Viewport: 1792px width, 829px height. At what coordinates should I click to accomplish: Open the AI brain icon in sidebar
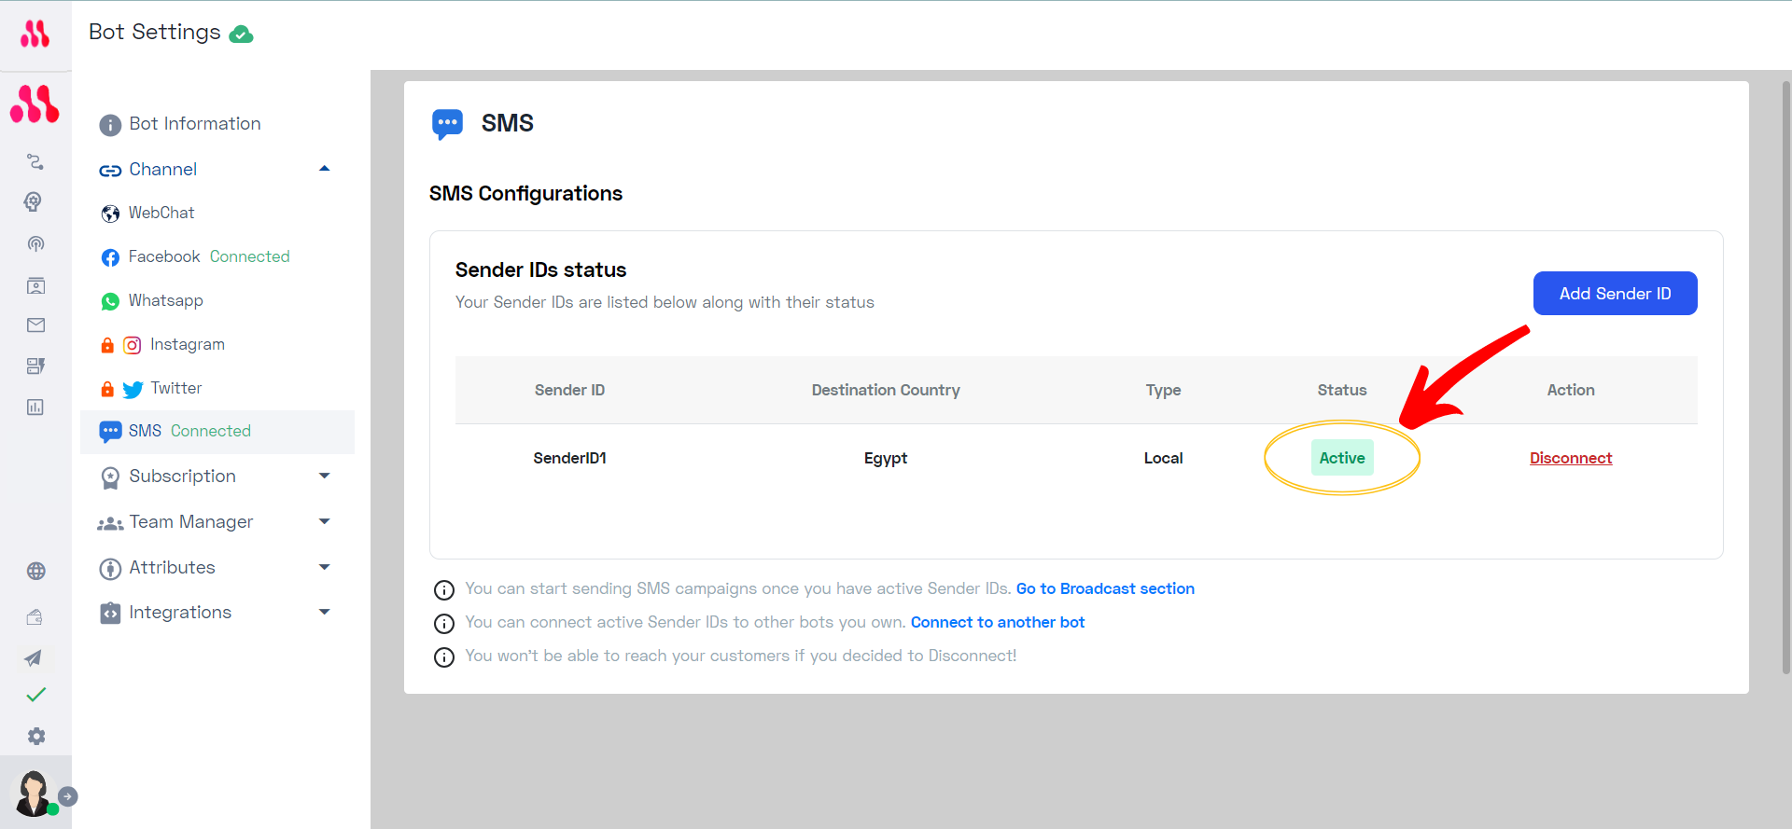34,201
